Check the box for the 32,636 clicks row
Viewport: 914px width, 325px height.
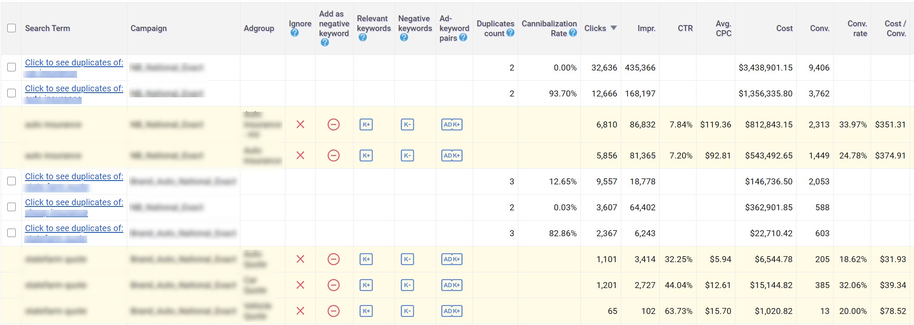11,67
